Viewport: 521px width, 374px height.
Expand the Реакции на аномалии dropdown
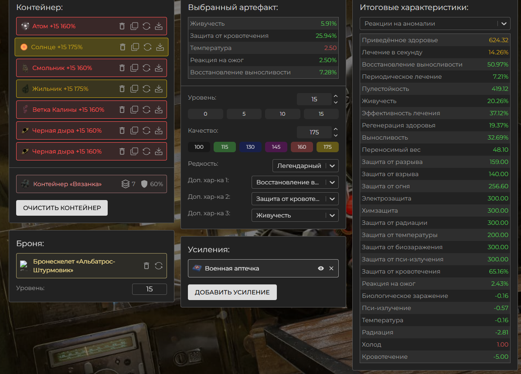(x=435, y=23)
